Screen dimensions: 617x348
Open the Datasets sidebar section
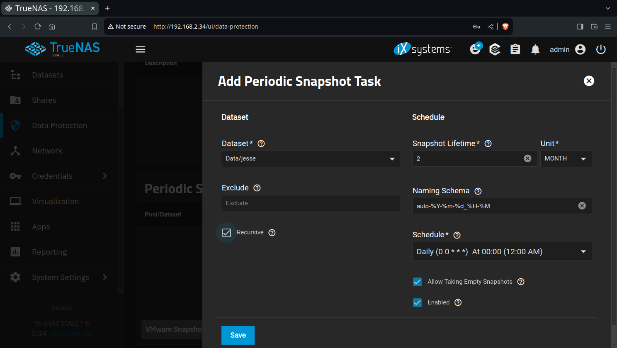point(59,75)
